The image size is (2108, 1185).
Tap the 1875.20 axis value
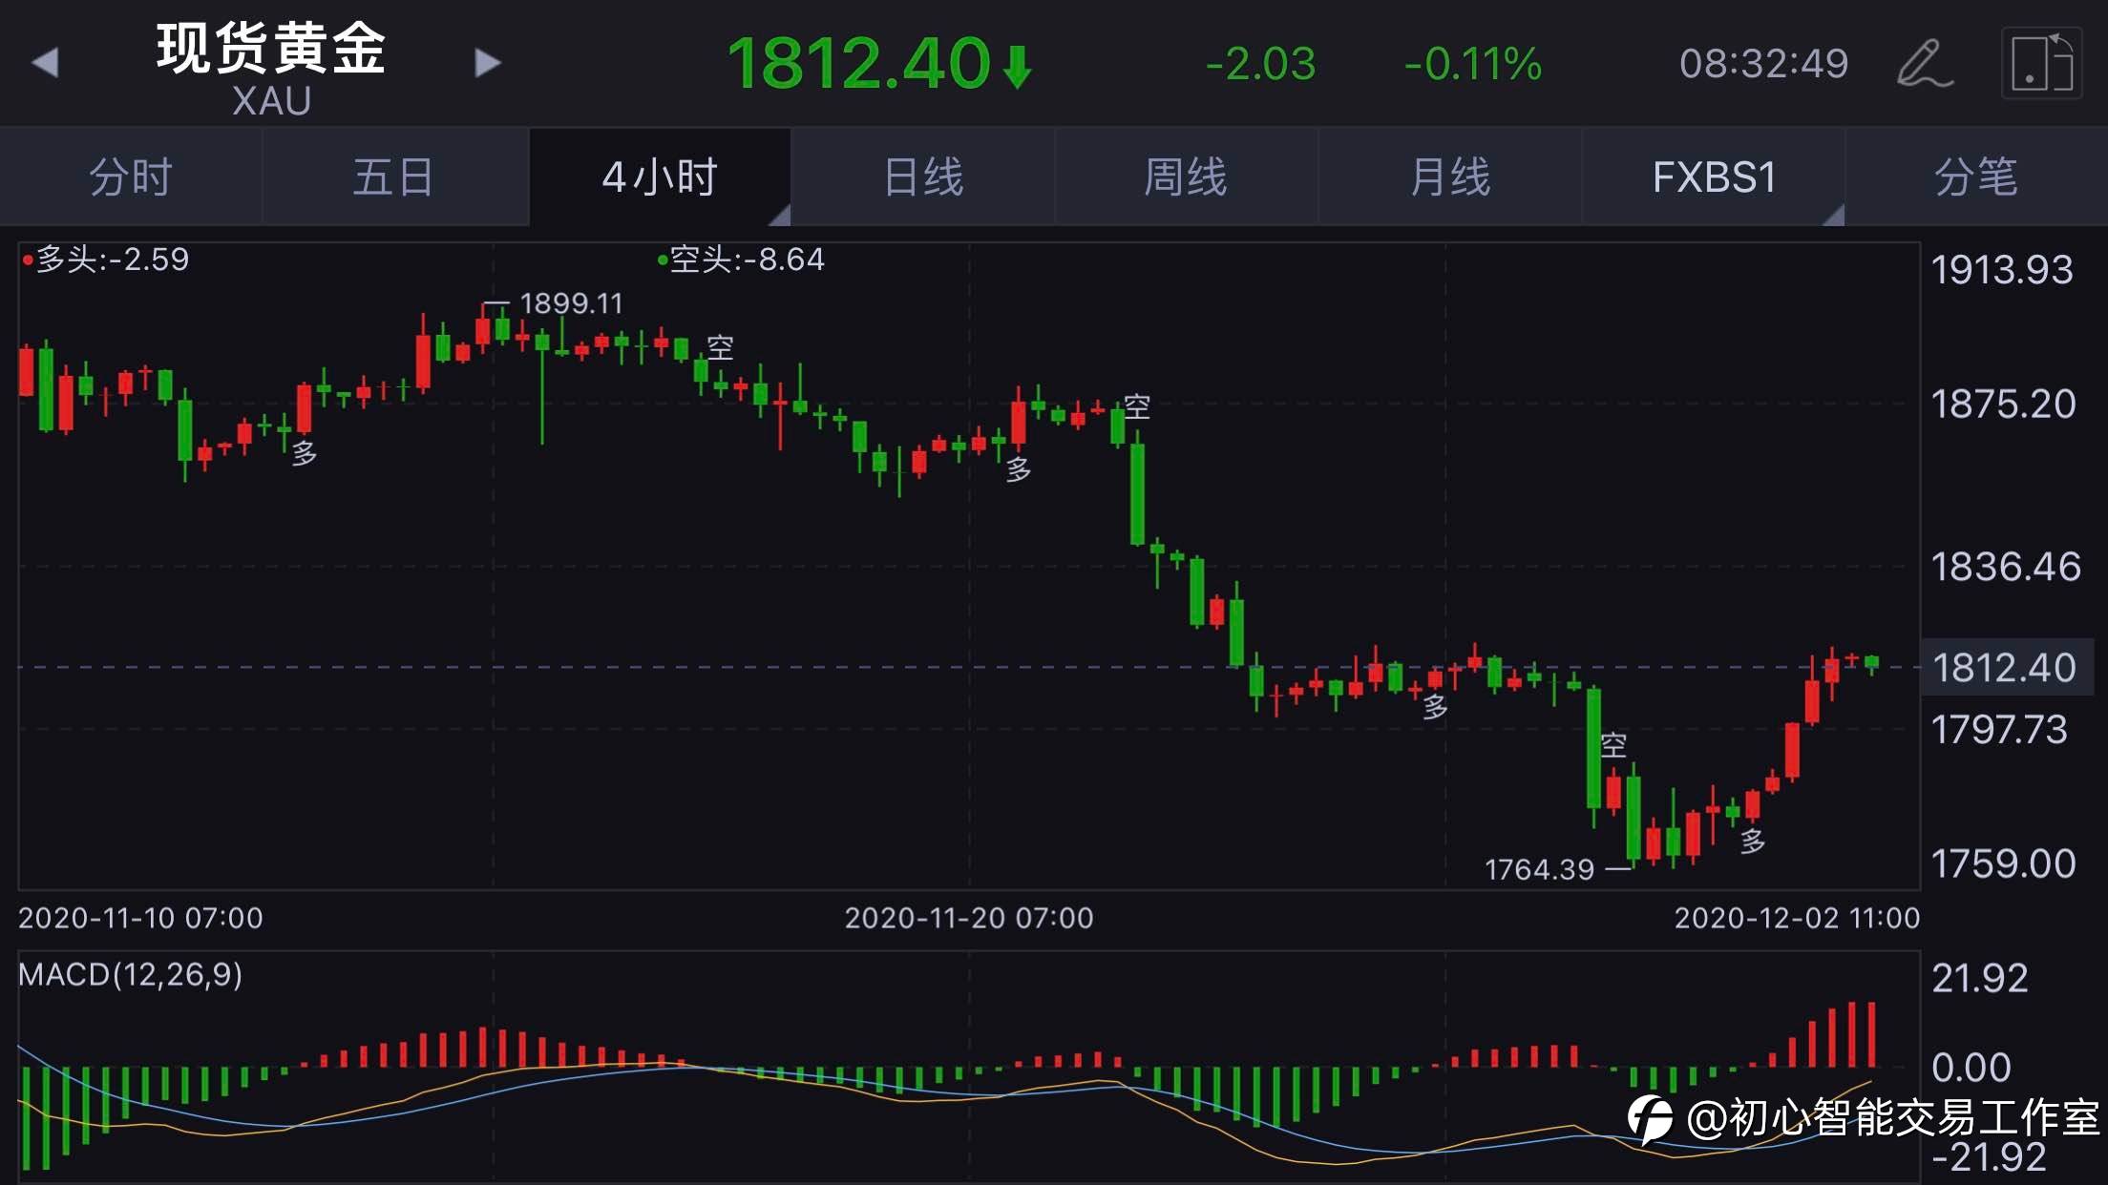click(x=2003, y=405)
